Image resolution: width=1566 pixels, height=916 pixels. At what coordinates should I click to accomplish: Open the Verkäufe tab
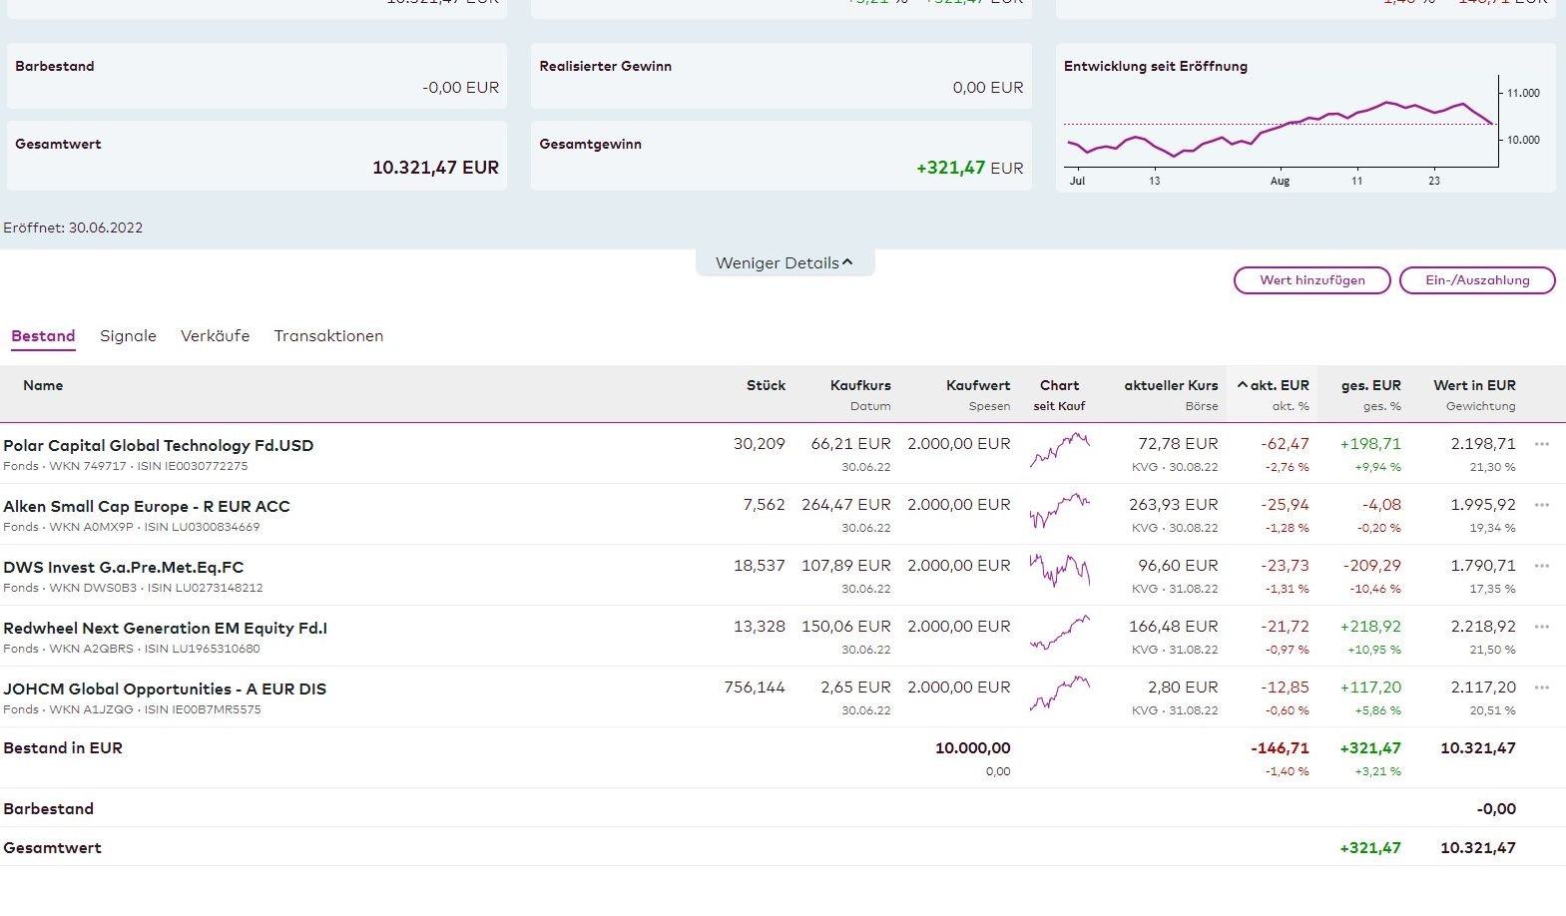215,336
